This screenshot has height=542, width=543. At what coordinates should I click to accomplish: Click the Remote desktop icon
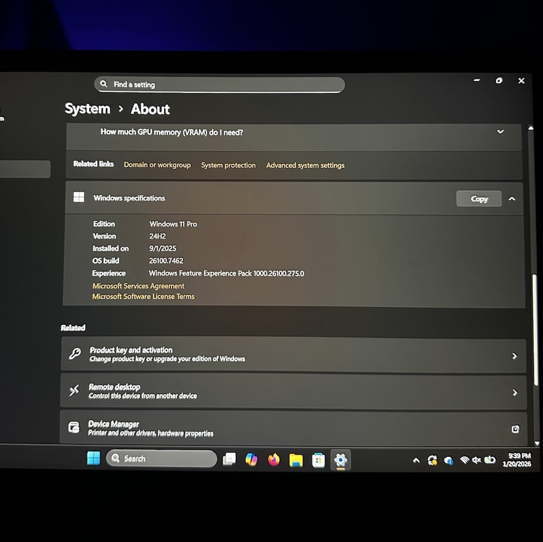[74, 390]
